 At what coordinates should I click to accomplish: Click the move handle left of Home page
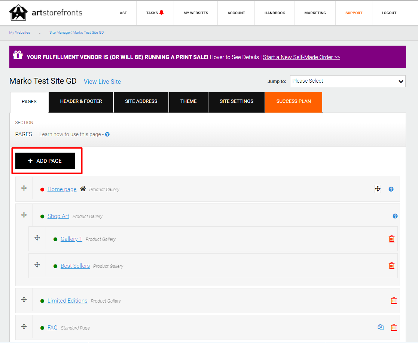click(x=24, y=188)
